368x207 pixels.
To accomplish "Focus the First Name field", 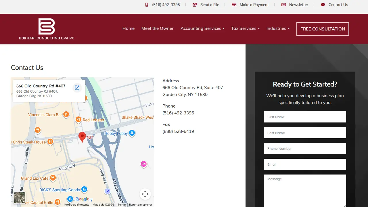I will coord(305,117).
